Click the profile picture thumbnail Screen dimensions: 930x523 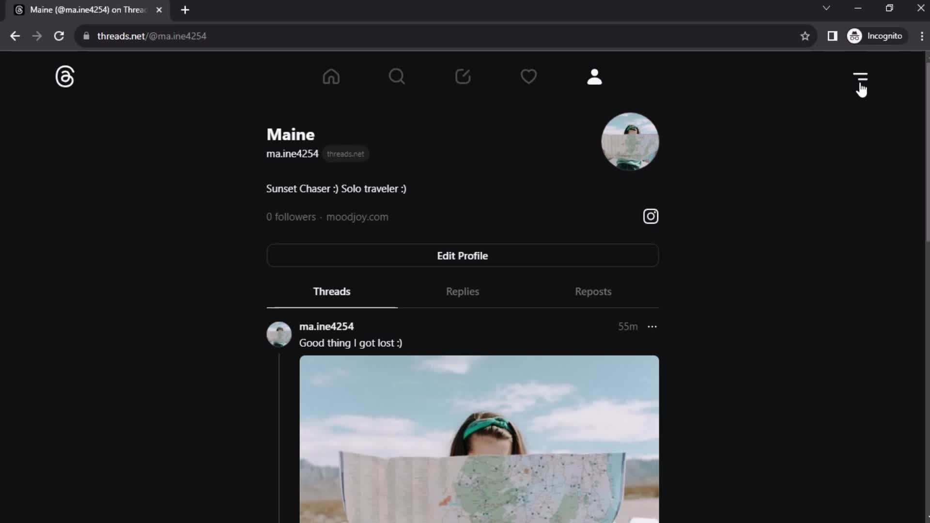(629, 141)
